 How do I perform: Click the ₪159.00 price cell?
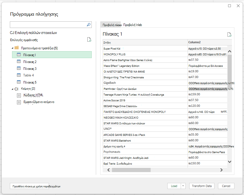[208, 94]
